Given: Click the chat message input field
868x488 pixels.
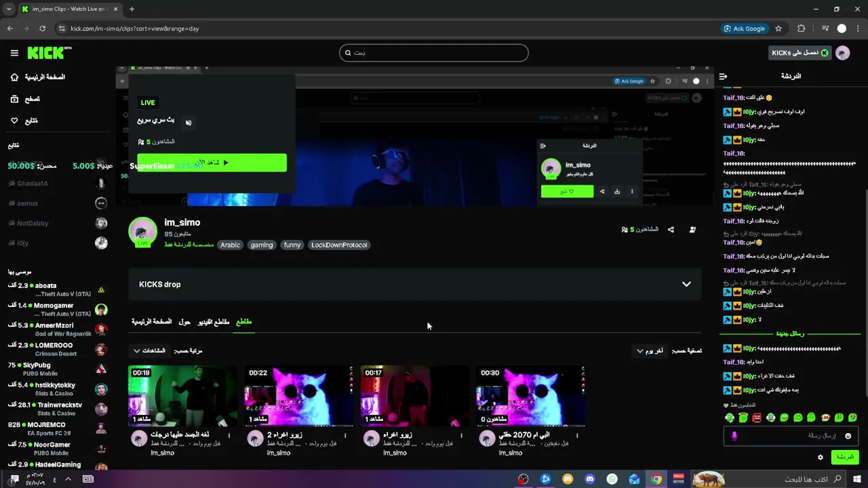Looking at the screenshot, I should [x=790, y=436].
